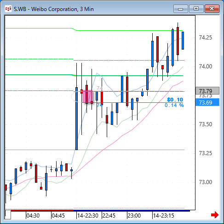Click the small white box at bottom left
This screenshot has height=224, width=224.
tap(8, 215)
